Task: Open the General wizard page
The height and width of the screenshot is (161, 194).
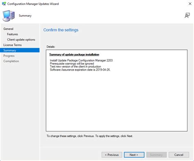Action: 8,29
